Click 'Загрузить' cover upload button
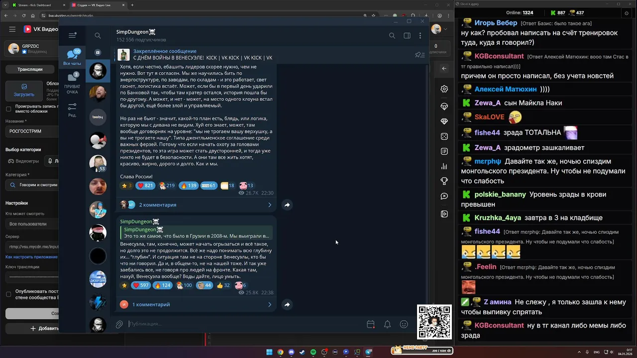 [x=24, y=90]
